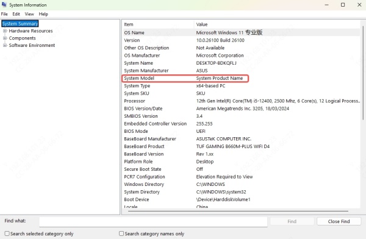
Task: Minimize the System Information window
Action: click(326, 5)
